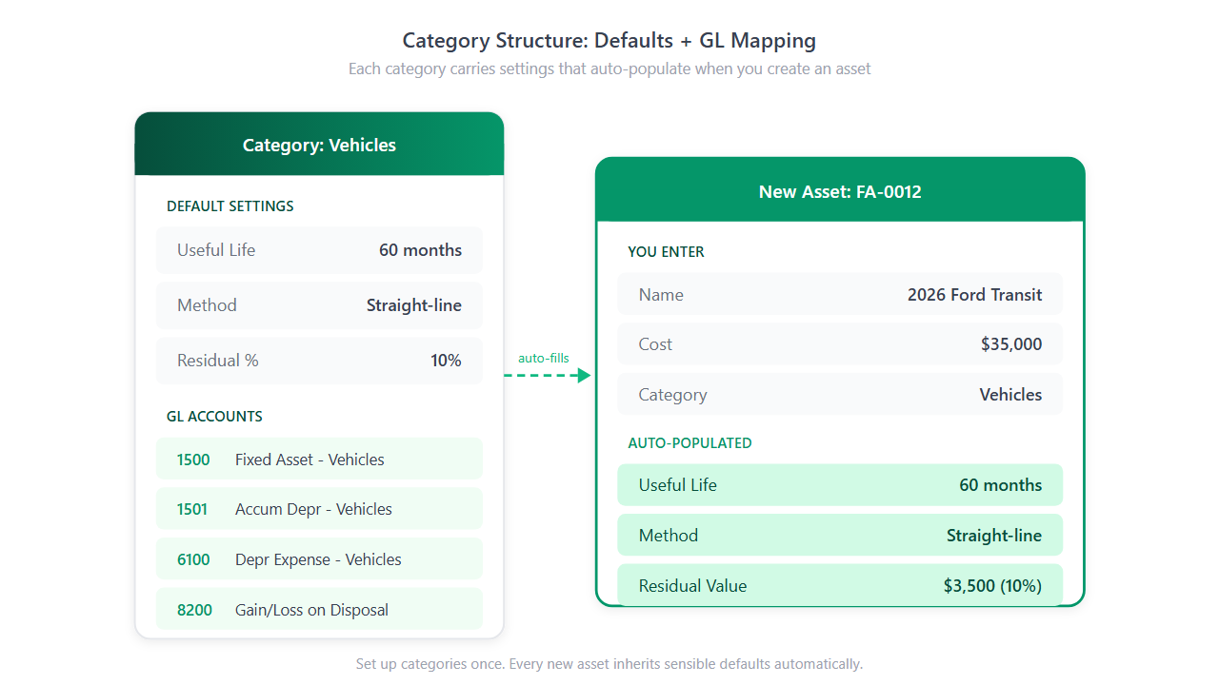Click the footer note 'Set up categories once'

point(609,664)
